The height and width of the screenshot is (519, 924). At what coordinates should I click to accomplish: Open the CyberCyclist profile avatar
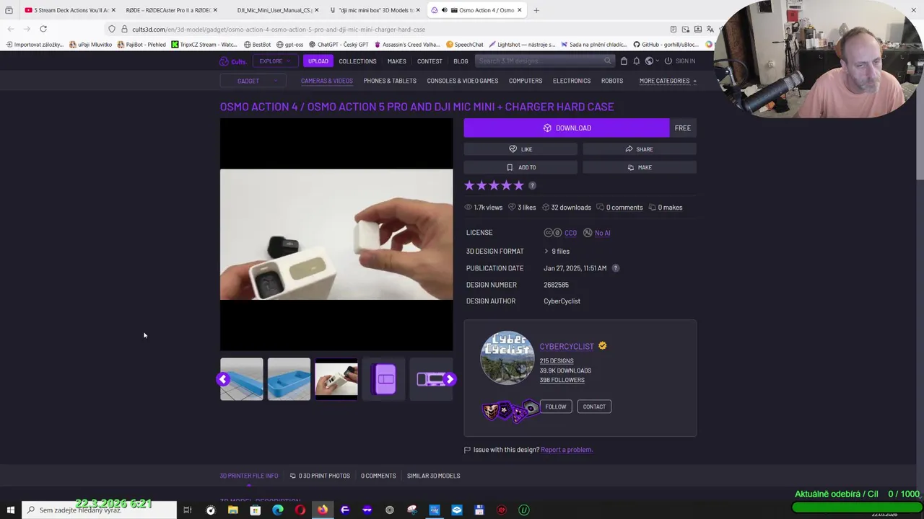(507, 358)
